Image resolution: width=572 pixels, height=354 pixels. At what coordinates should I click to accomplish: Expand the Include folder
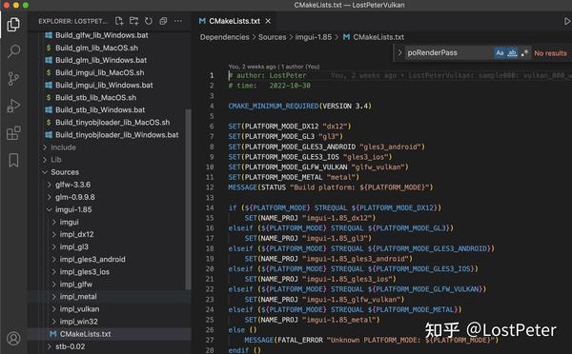(63, 147)
